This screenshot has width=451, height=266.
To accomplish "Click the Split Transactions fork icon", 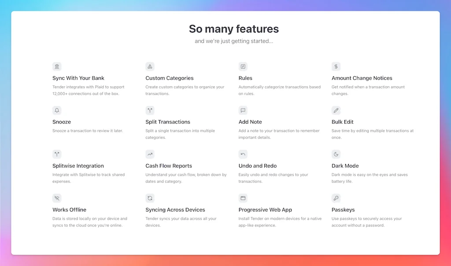I will (150, 110).
